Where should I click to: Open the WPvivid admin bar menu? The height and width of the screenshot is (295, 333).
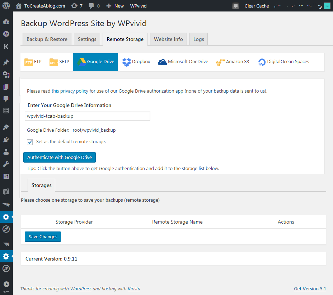point(138,6)
